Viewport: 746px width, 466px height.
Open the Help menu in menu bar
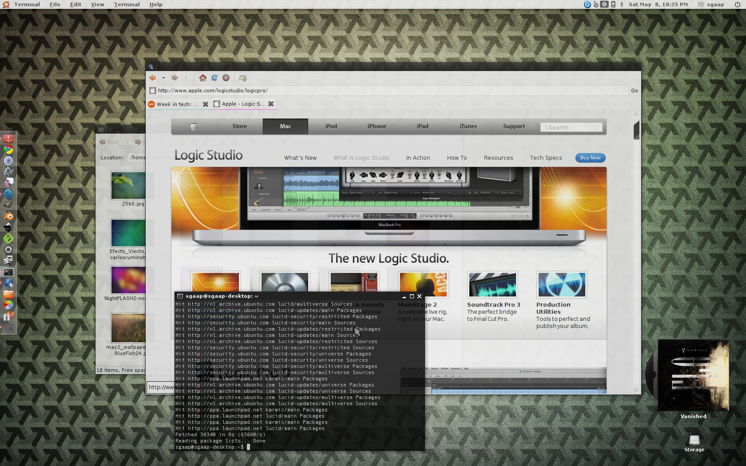156,4
